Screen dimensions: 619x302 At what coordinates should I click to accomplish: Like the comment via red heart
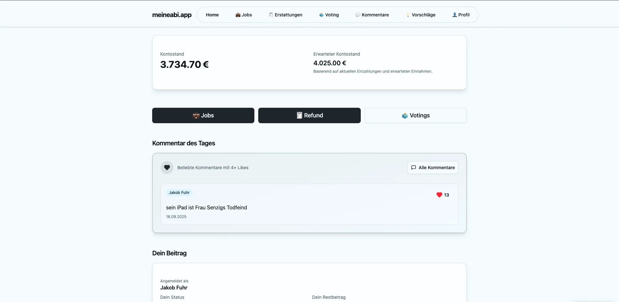point(439,195)
